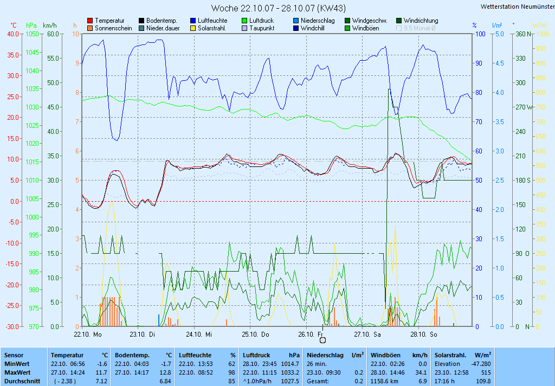The image size is (555, 386).
Task: Click the yellow Solarstrahl. legend square
Action: pos(193,28)
